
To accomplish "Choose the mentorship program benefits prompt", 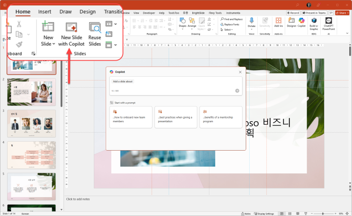I will point(220,117).
